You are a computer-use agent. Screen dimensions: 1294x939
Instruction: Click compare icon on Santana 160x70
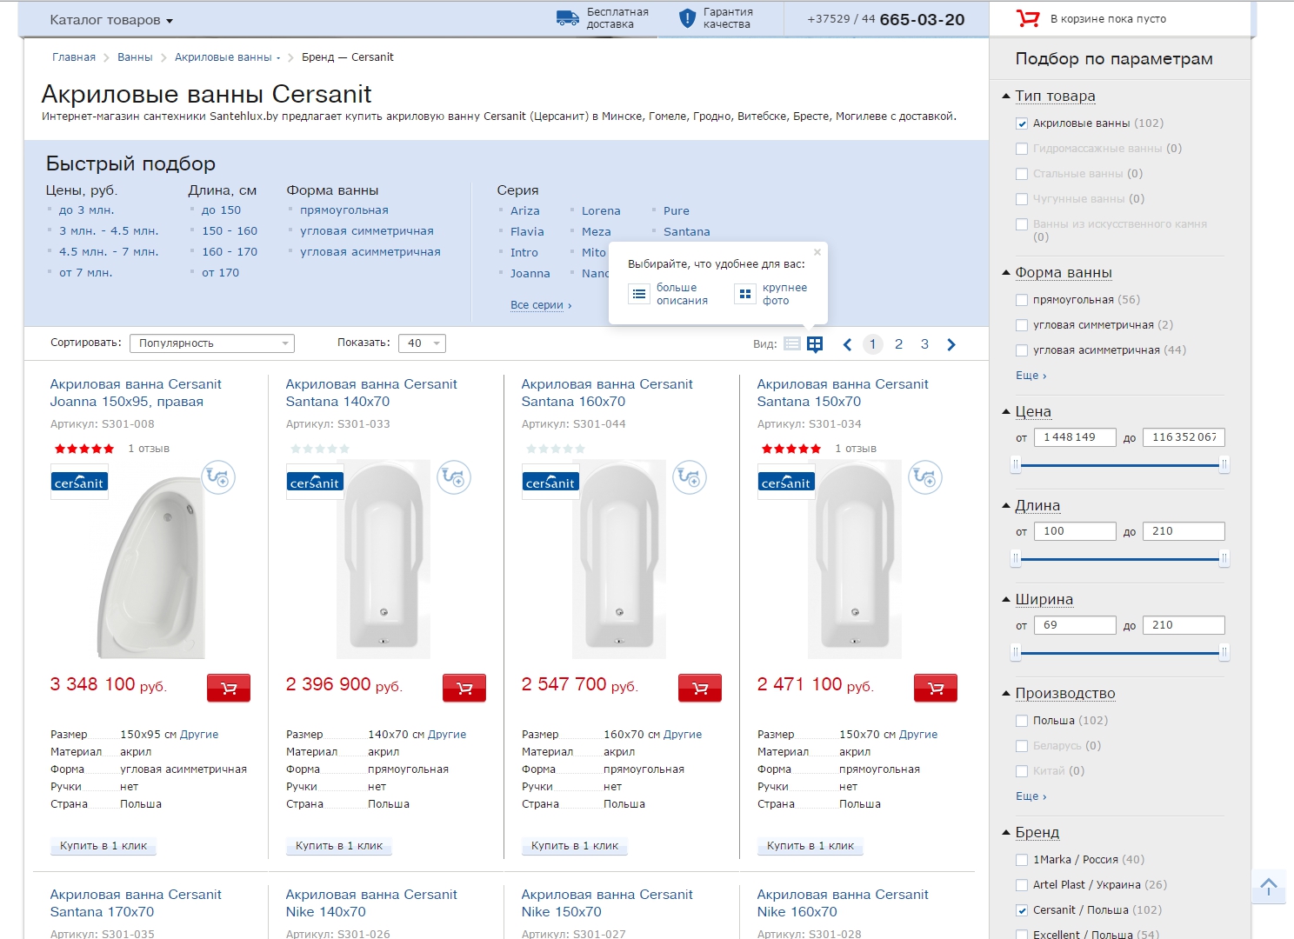(x=690, y=477)
